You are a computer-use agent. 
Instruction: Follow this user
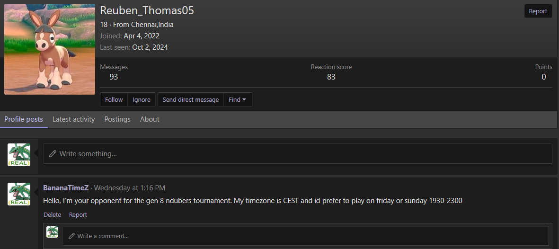click(114, 100)
